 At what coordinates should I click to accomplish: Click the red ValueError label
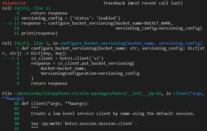click(x=14, y=3)
